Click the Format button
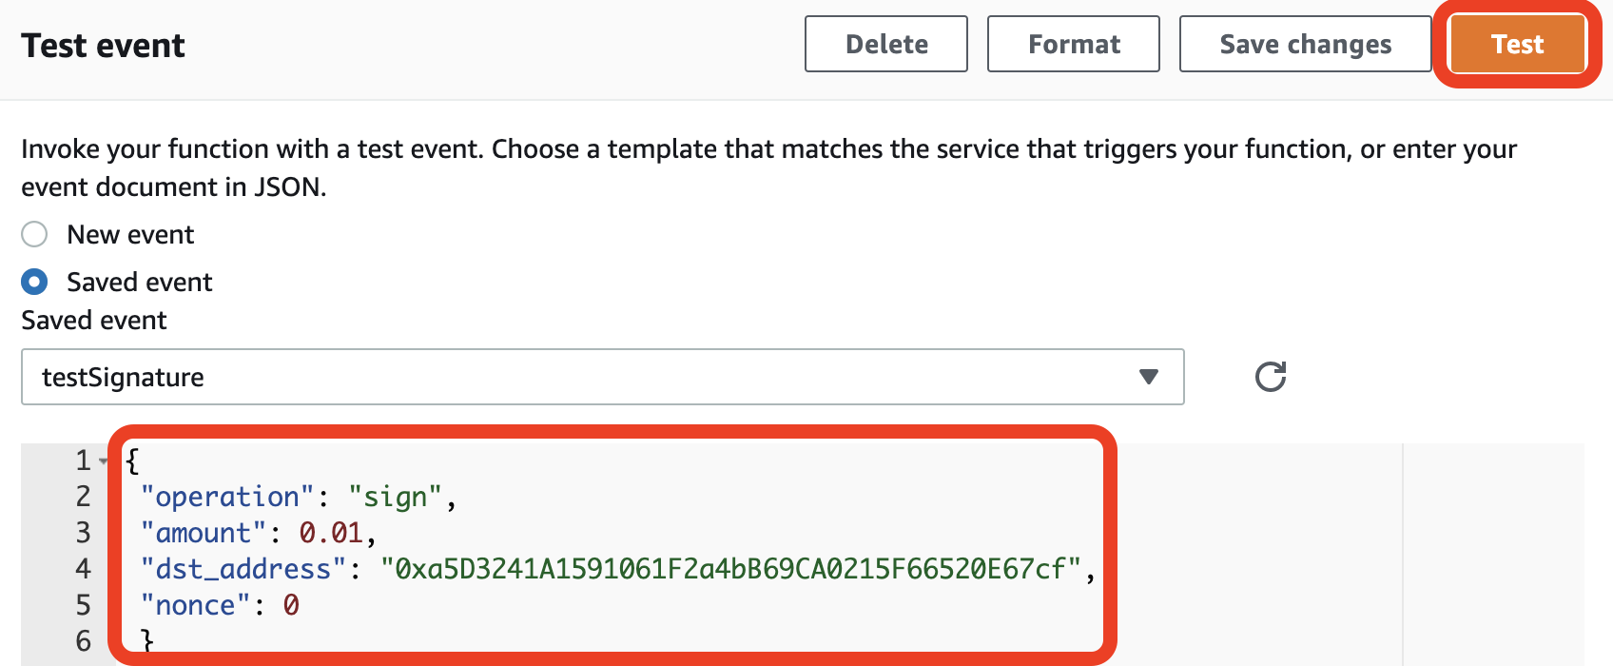This screenshot has width=1613, height=666. click(x=1074, y=44)
